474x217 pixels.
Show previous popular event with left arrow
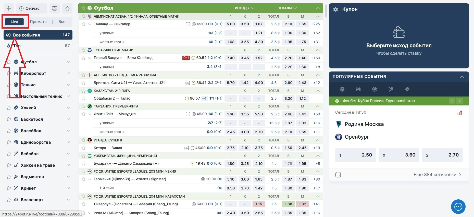452,101
